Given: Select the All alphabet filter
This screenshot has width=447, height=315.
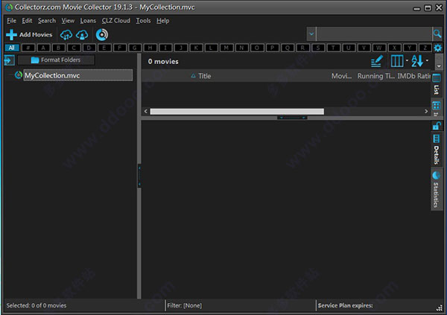Looking at the screenshot, I should coord(12,48).
